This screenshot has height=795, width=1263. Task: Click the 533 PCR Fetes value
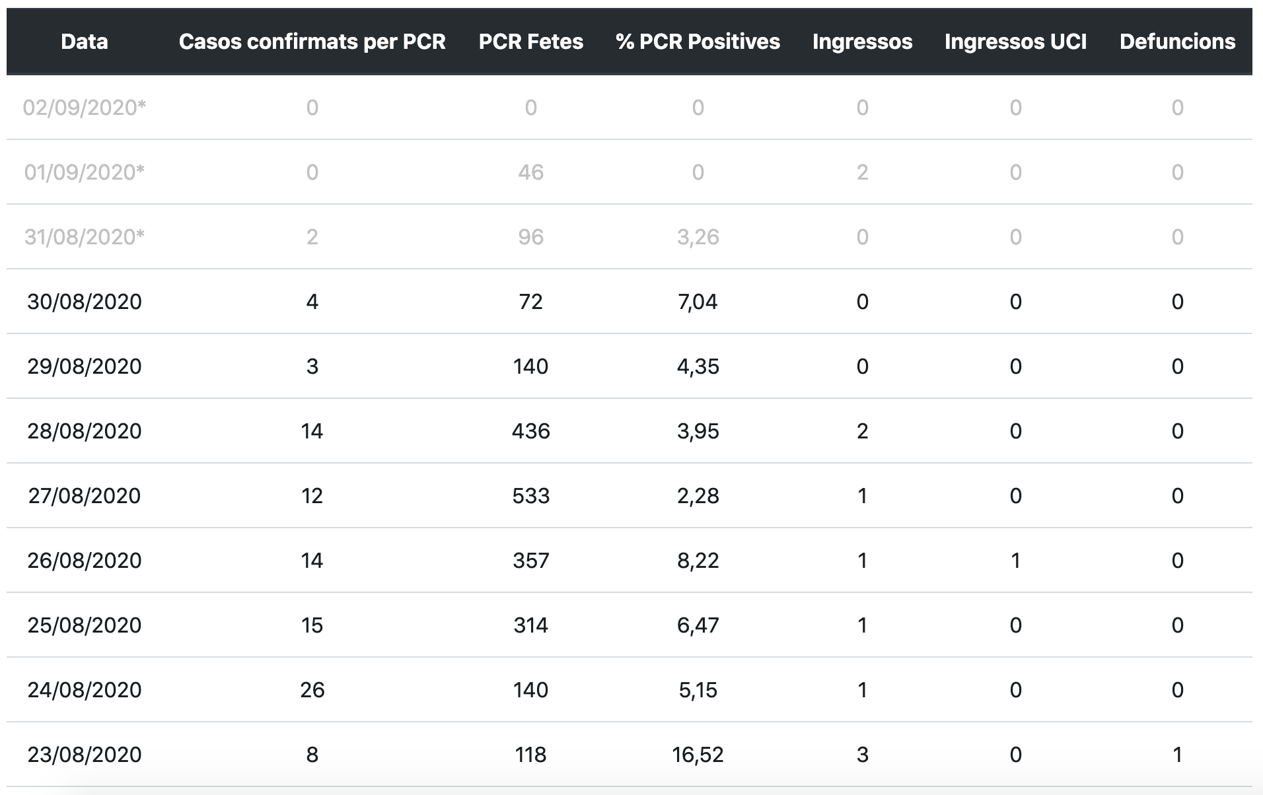[x=530, y=496]
